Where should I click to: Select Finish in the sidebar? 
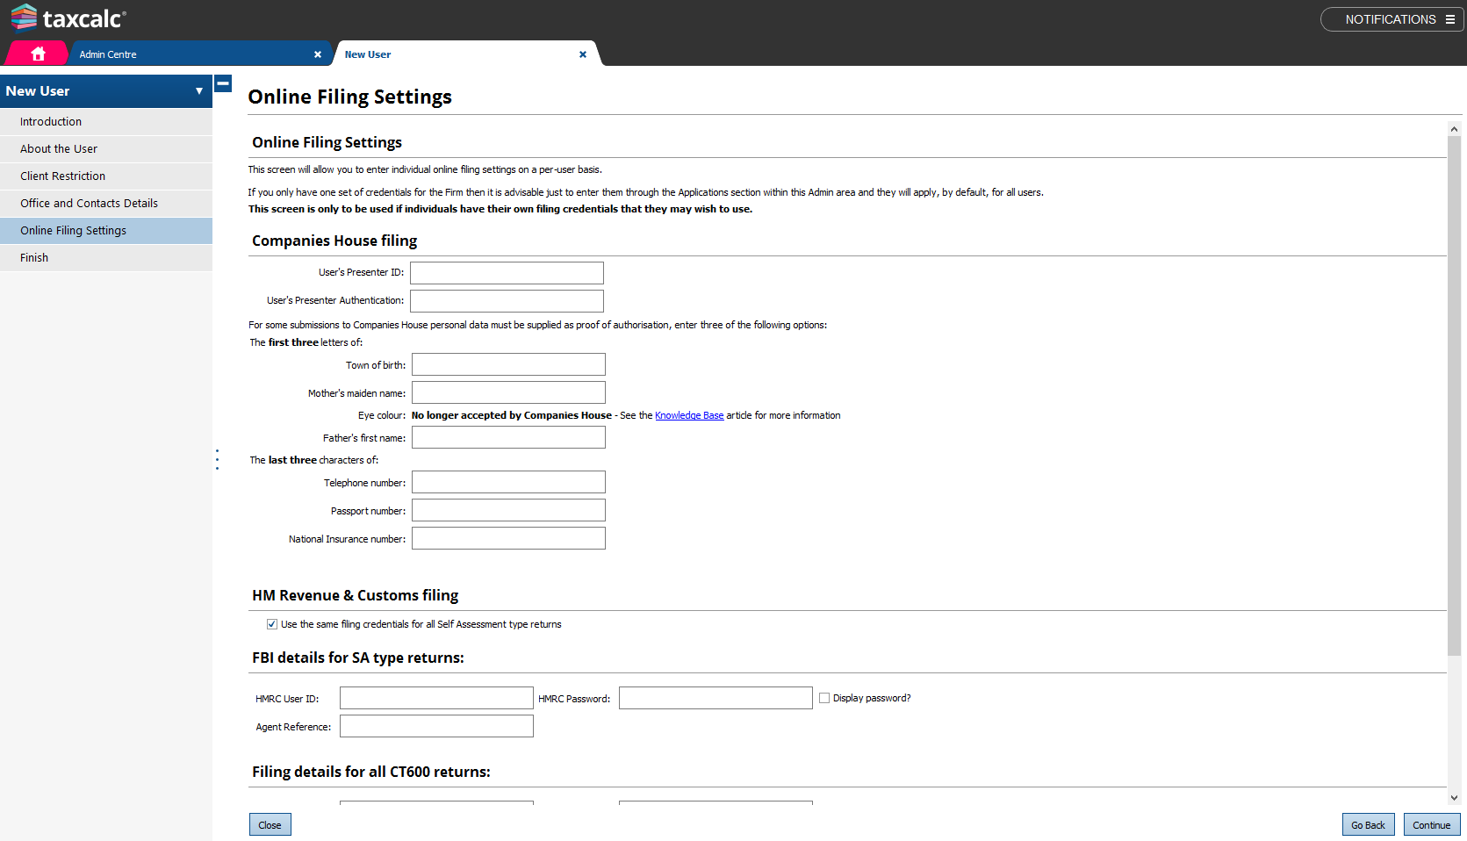[34, 257]
